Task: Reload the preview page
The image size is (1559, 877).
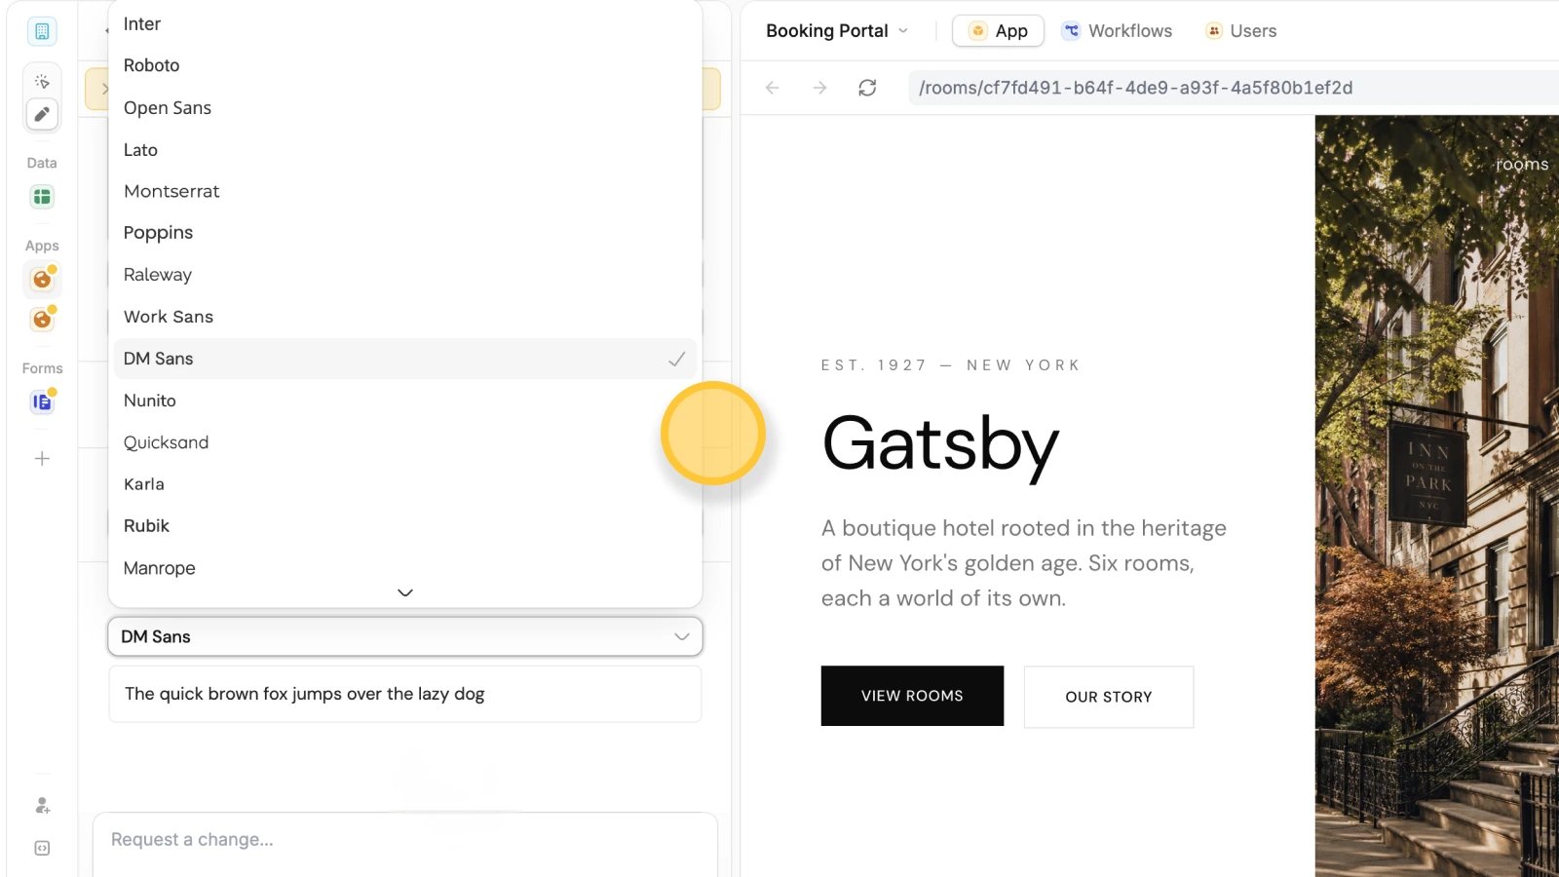Action: (867, 88)
